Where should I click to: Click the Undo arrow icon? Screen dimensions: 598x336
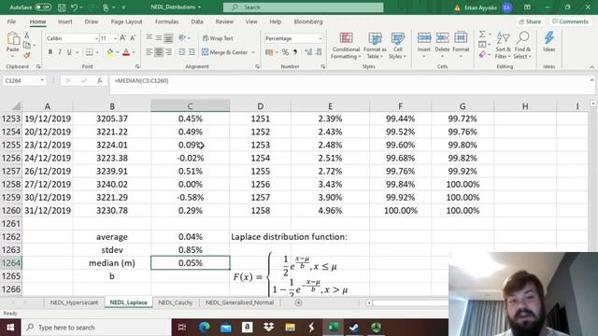pyautogui.click(x=75, y=7)
